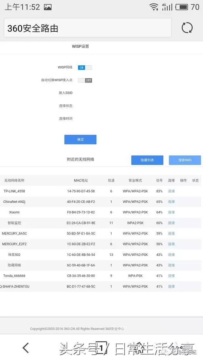Connect to the Xiaomi network
This screenshot has height=361, width=203.
pos(171,212)
